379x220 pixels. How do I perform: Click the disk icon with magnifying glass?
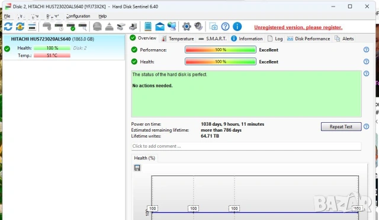(x=83, y=27)
